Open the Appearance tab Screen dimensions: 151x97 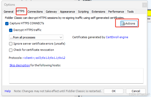click(67, 12)
